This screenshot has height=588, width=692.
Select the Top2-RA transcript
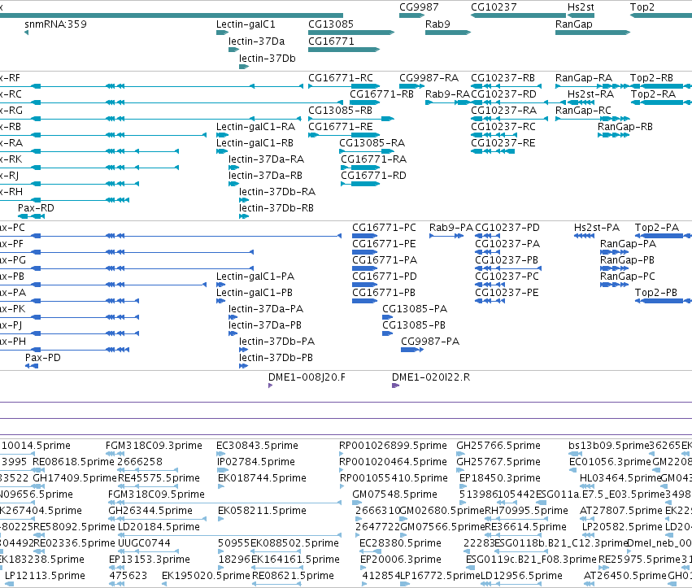pyautogui.click(x=661, y=102)
